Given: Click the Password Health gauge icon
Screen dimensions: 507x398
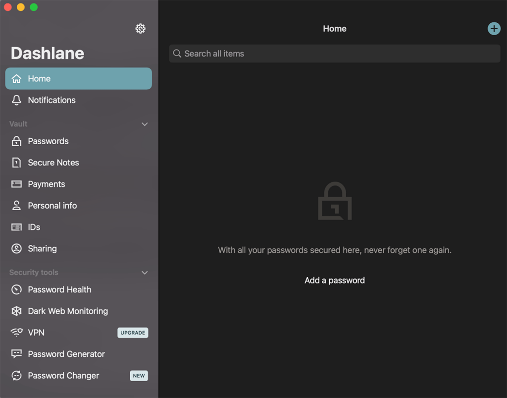Looking at the screenshot, I should click(x=16, y=289).
